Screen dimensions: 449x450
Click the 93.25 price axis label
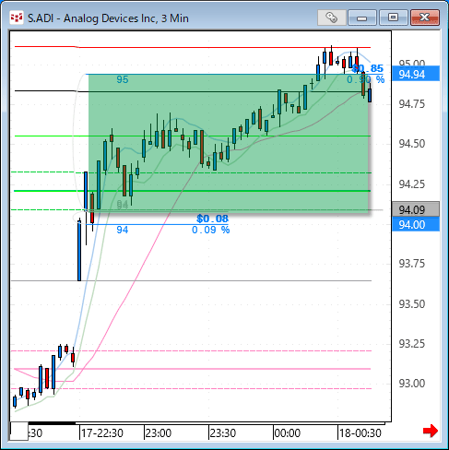[x=412, y=343]
